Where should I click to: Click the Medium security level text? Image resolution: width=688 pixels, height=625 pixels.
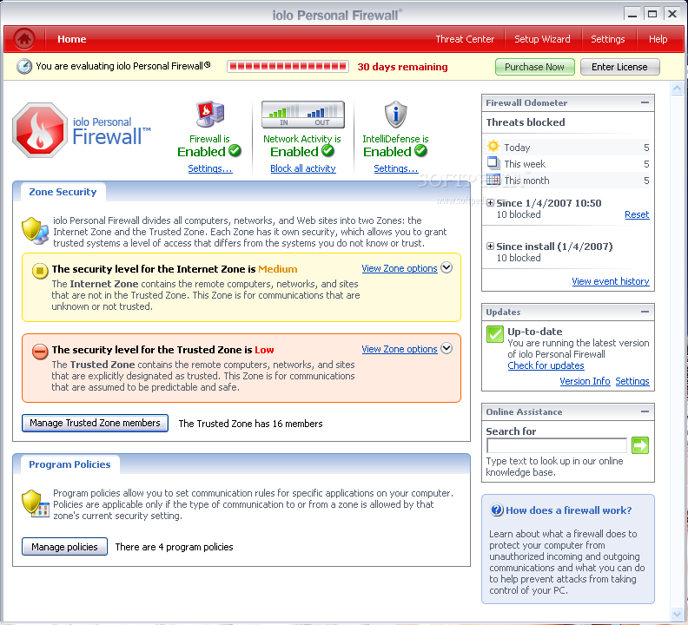point(278,269)
